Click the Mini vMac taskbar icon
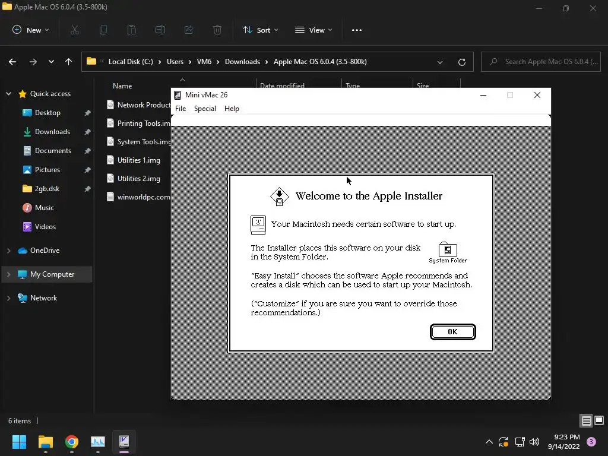Screen dimensions: 608x456 pos(124,442)
